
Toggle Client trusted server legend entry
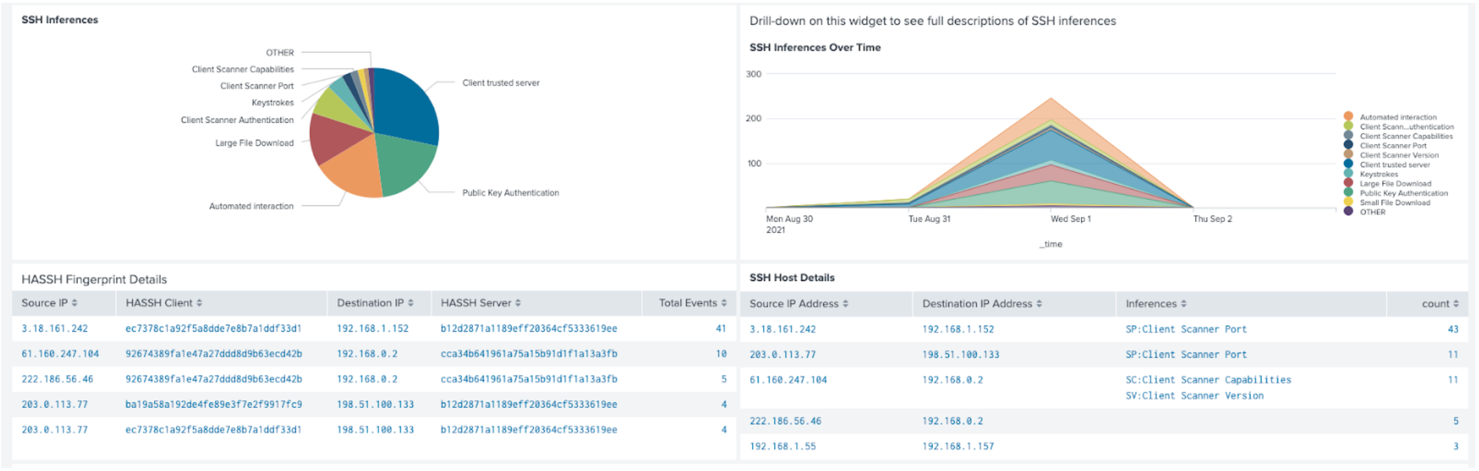(1394, 165)
